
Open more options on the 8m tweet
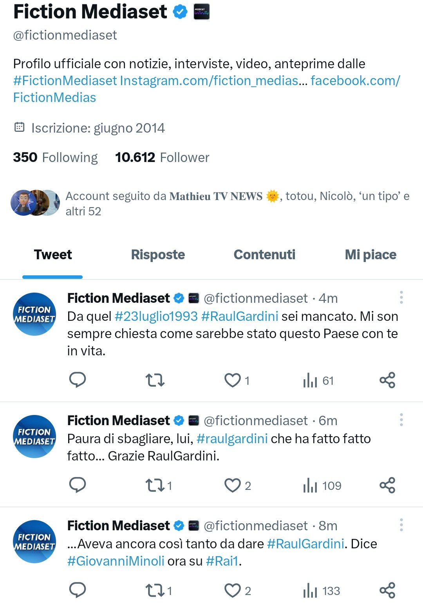tap(401, 525)
